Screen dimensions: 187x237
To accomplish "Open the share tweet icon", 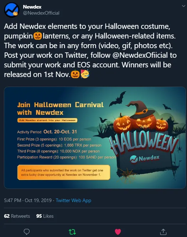I will pos(163,232).
